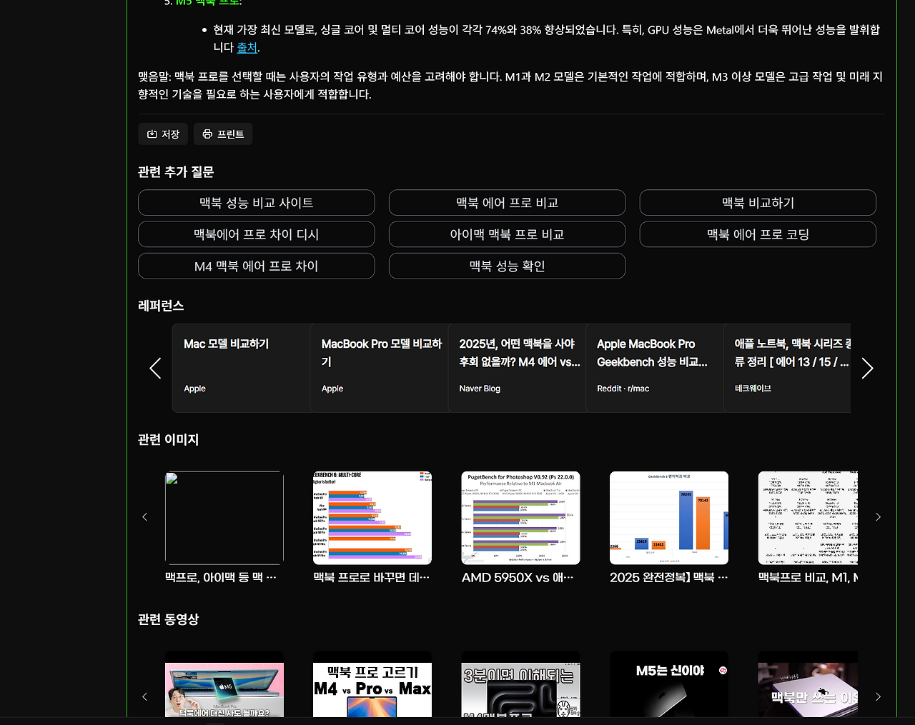Image resolution: width=915 pixels, height=725 pixels.
Task: Click the '아이맥 맥북 프로 비교' chip
Action: (x=507, y=234)
